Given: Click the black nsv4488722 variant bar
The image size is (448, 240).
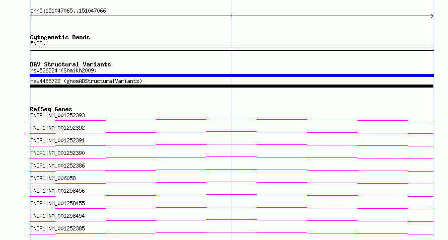Looking at the screenshot, I should 232,86.
